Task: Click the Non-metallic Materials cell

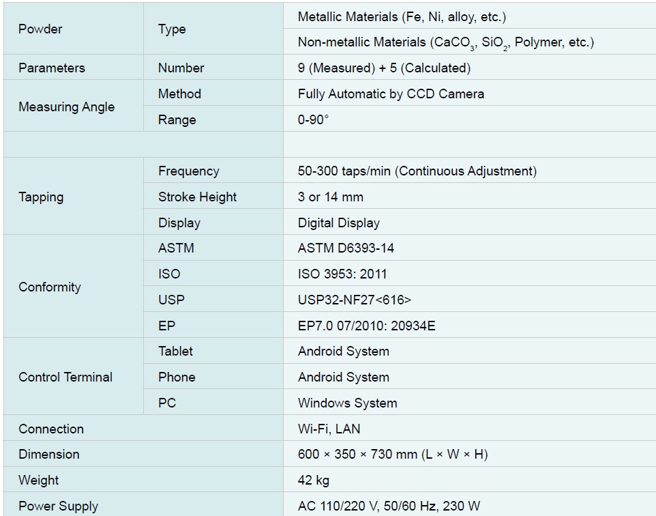Action: [445, 42]
